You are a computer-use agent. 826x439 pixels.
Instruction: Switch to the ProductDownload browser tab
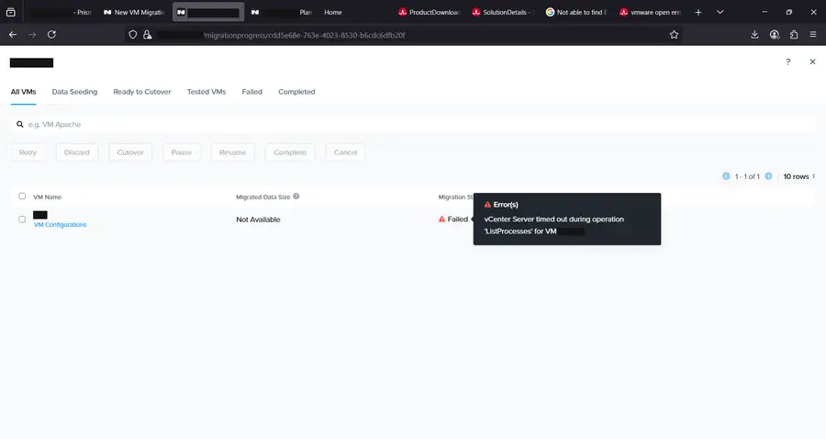pyautogui.click(x=430, y=12)
